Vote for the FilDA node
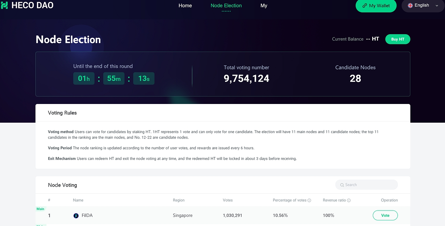 click(x=385, y=215)
